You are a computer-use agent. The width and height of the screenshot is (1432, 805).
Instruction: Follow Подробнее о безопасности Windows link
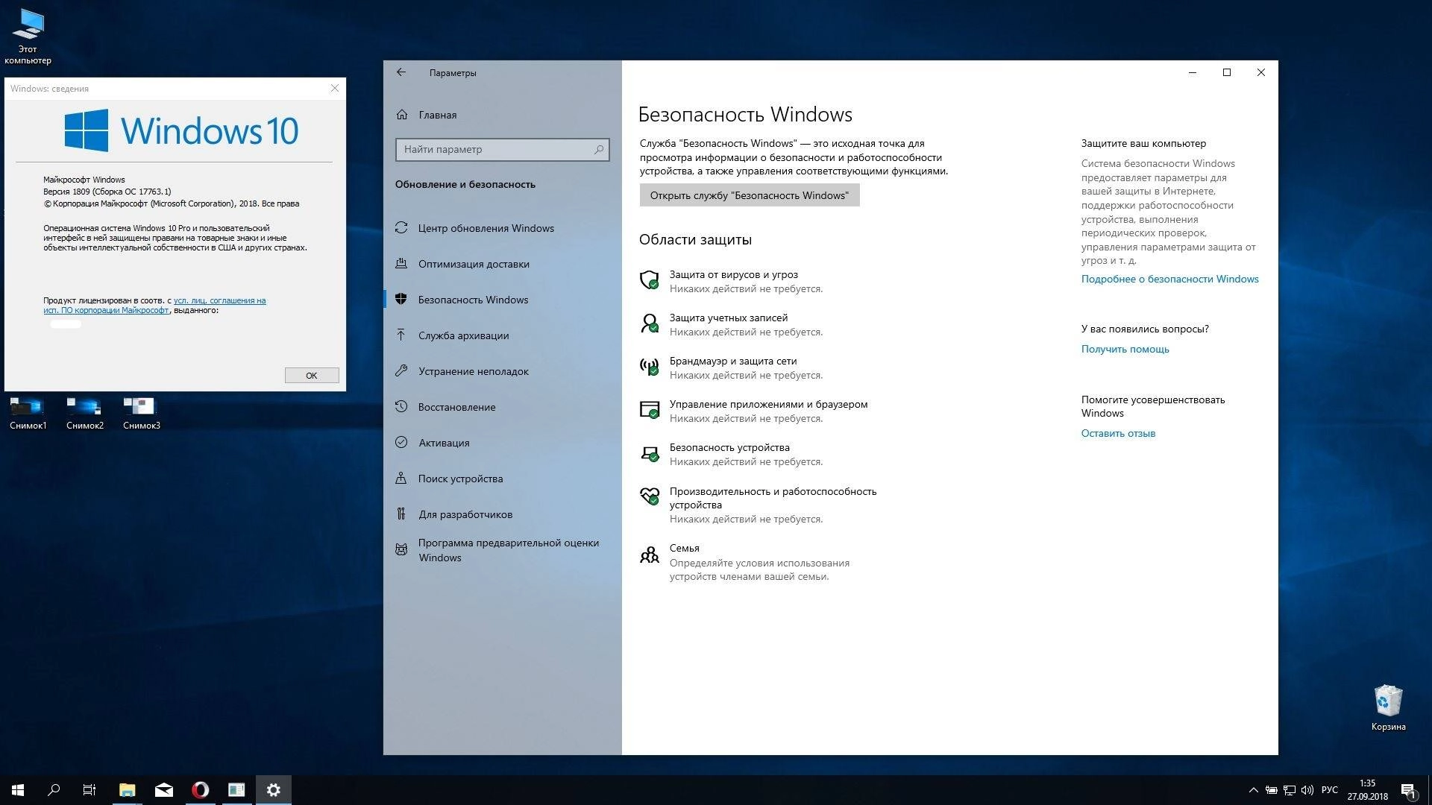[1169, 279]
